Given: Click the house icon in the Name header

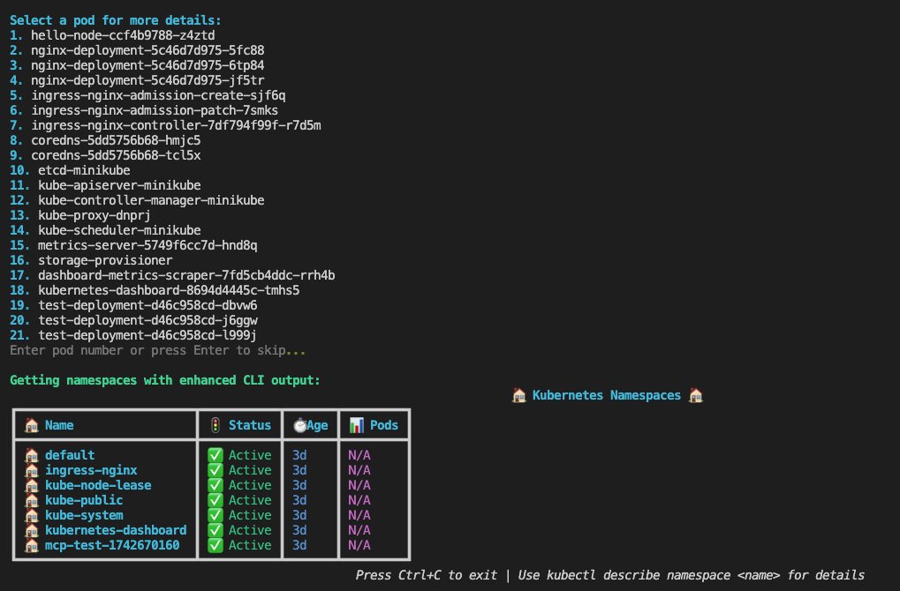Looking at the screenshot, I should pyautogui.click(x=29, y=424).
